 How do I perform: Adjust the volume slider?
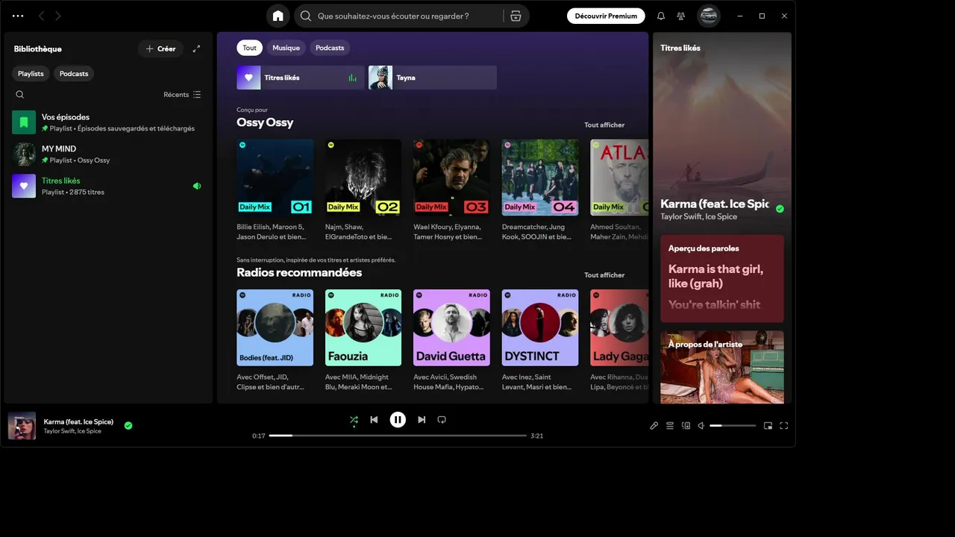pos(733,426)
